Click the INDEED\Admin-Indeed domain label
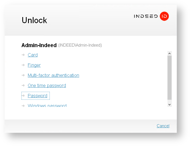Image resolution: width=190 pixels, height=146 pixels. coord(80,45)
